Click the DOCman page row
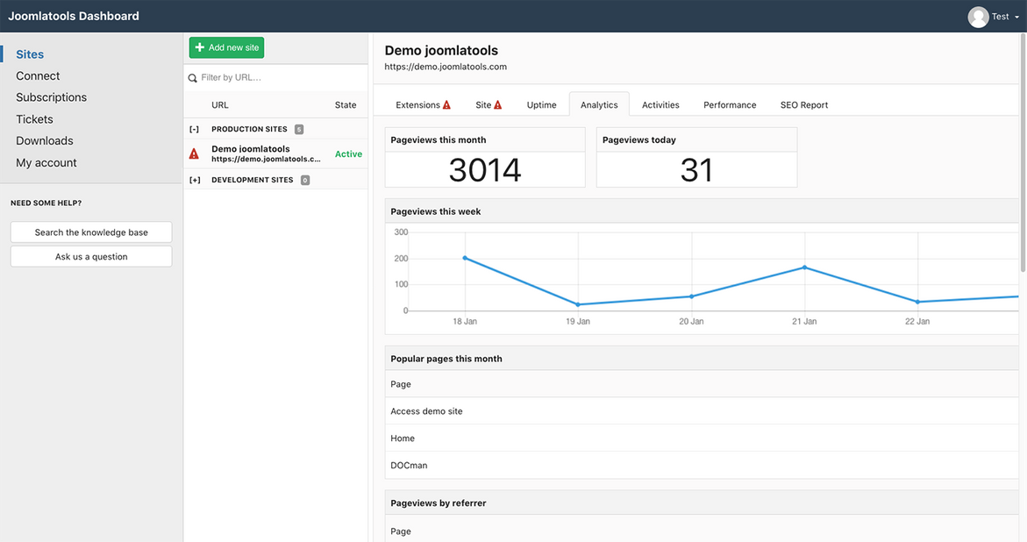The height and width of the screenshot is (542, 1027). [702, 466]
